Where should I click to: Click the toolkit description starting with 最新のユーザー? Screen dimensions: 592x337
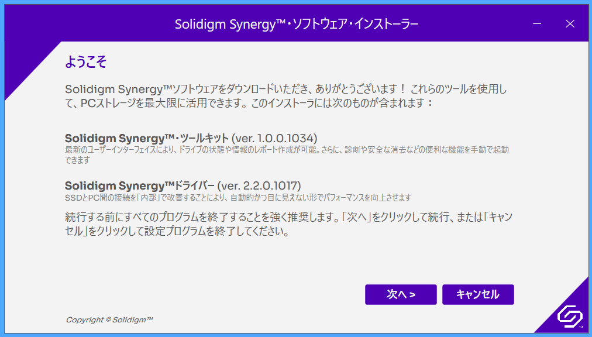(287, 154)
